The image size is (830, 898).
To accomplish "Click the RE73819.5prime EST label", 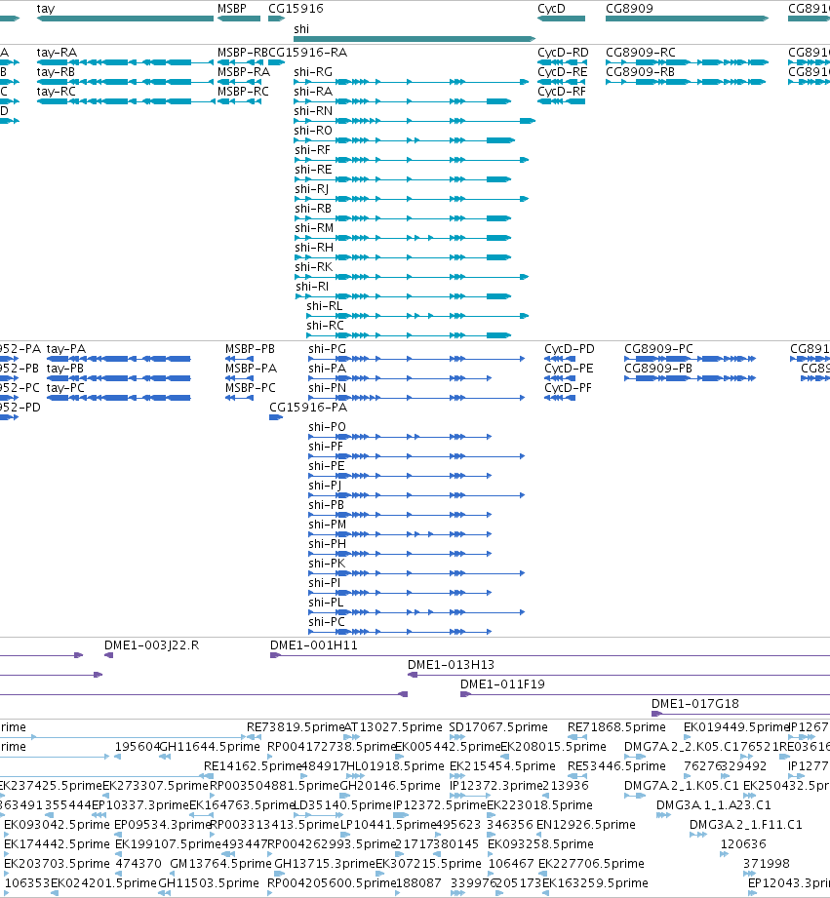I will (295, 727).
